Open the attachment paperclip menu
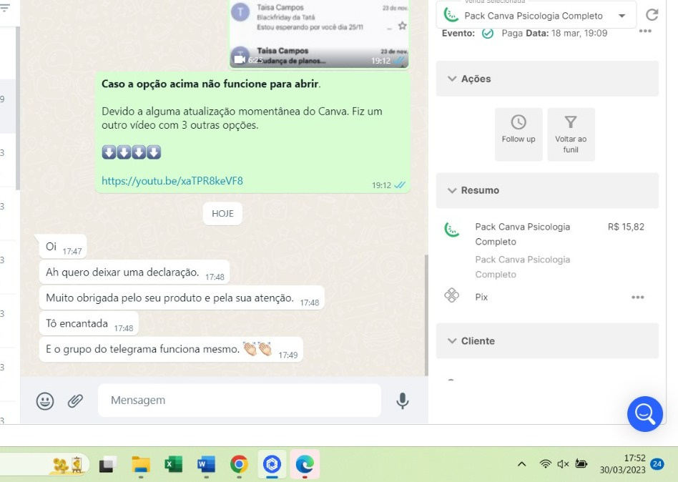The width and height of the screenshot is (678, 482). coord(75,401)
